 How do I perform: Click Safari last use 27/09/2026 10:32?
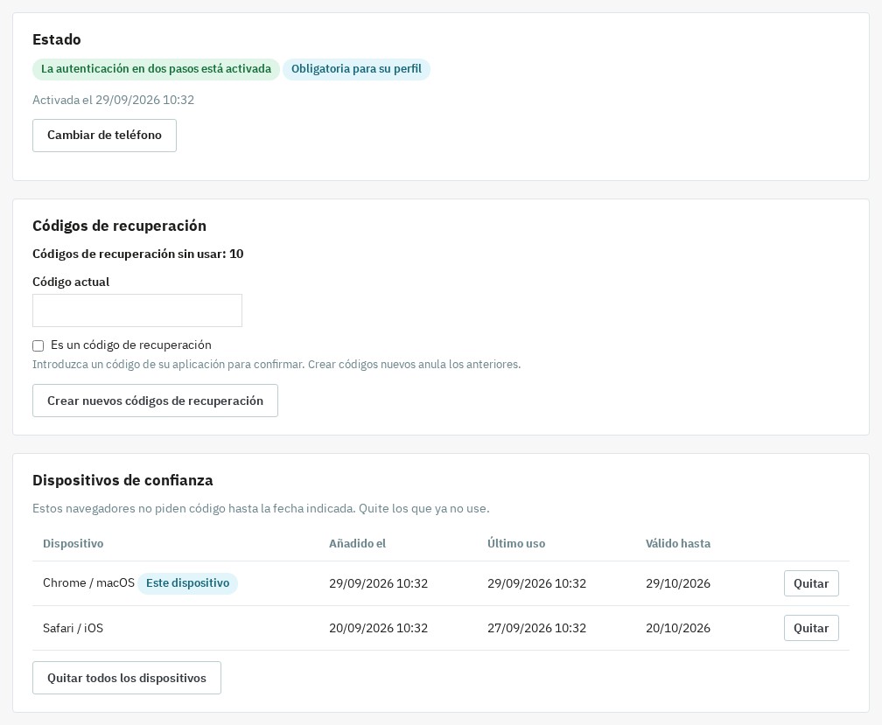click(x=536, y=628)
